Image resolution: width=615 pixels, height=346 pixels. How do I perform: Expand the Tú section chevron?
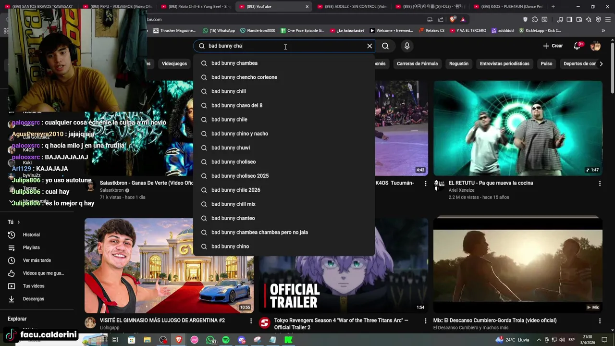pos(18,222)
